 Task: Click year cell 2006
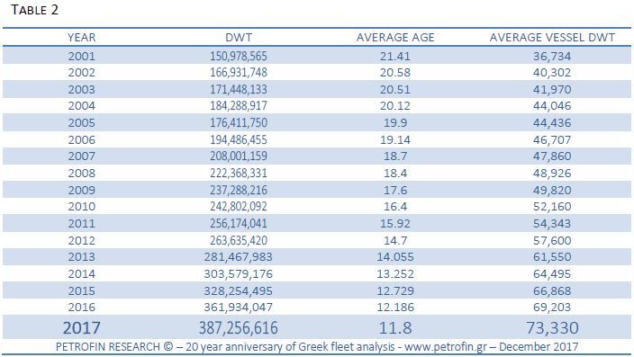[x=81, y=139]
